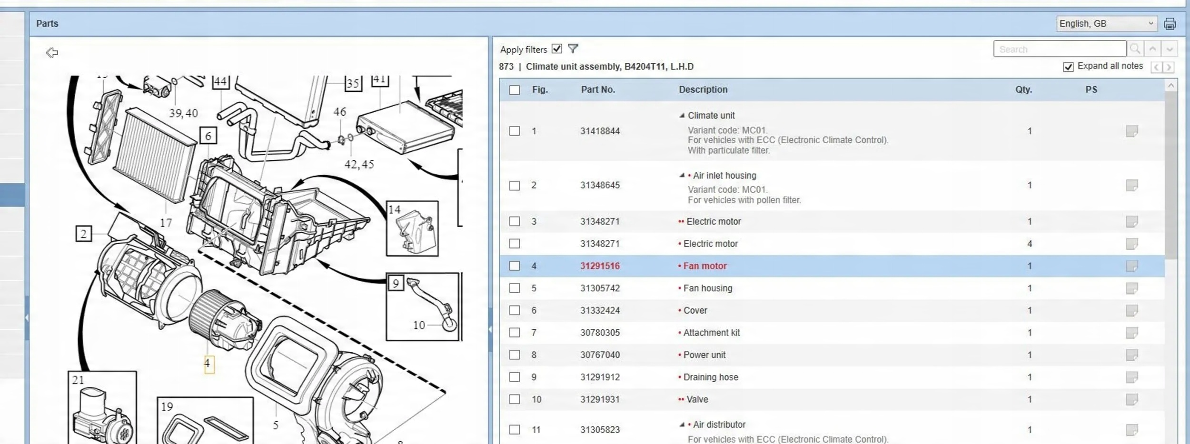This screenshot has width=1190, height=444.
Task: Open note icon for Valve row
Action: (x=1132, y=399)
